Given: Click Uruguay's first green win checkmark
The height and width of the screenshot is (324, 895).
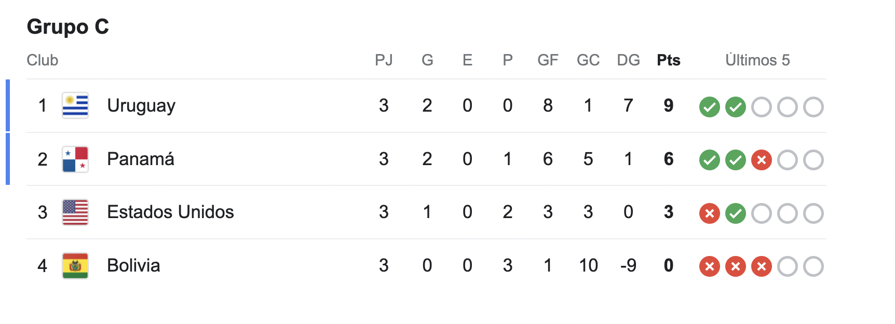Looking at the screenshot, I should (709, 107).
